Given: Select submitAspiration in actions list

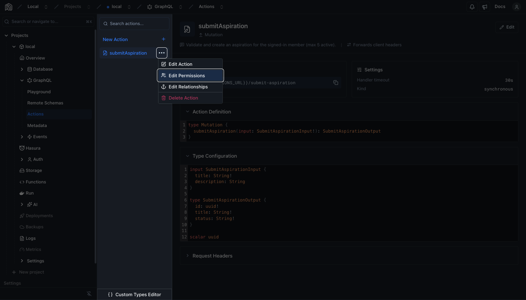Looking at the screenshot, I should 128,53.
